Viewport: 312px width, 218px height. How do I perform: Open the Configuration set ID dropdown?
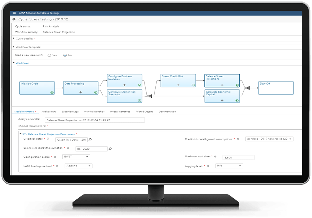coord(76,157)
